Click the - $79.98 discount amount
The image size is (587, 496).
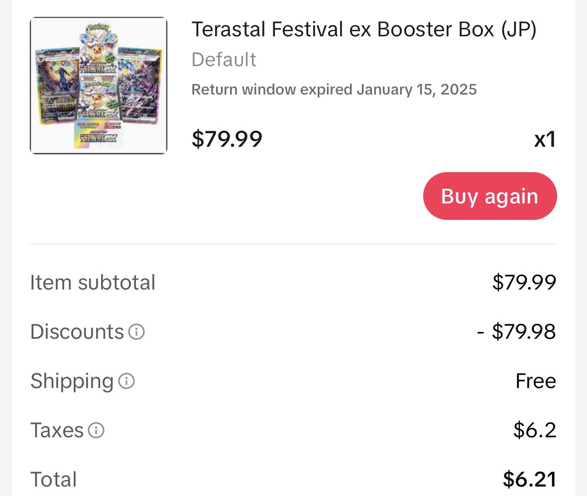coord(517,332)
